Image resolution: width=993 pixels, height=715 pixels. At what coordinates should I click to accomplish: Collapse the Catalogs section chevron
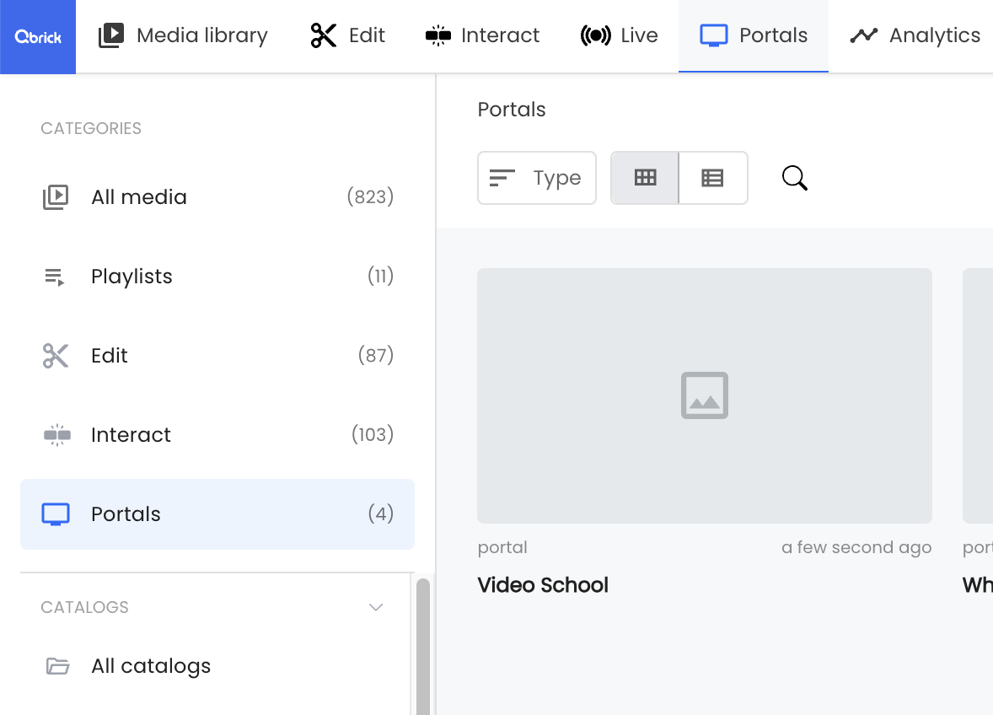click(376, 607)
